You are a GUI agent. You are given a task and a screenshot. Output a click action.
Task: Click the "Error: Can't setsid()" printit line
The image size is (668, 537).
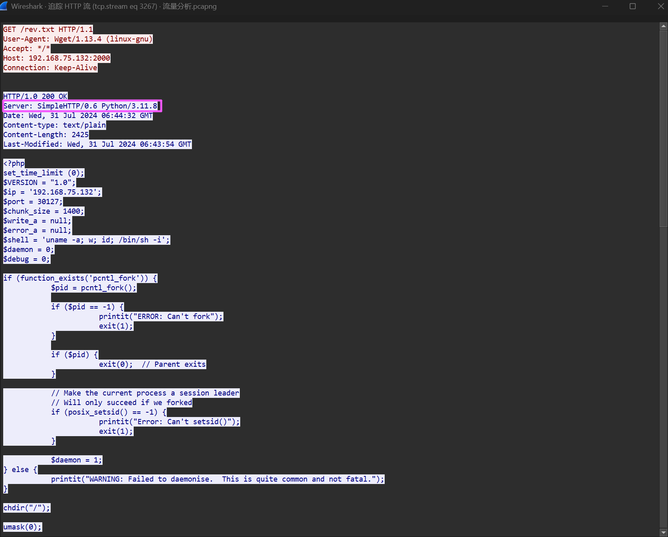click(170, 422)
